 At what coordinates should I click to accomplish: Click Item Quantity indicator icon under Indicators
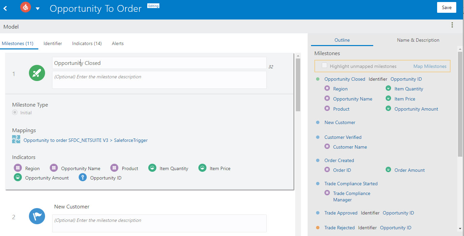[x=152, y=168]
